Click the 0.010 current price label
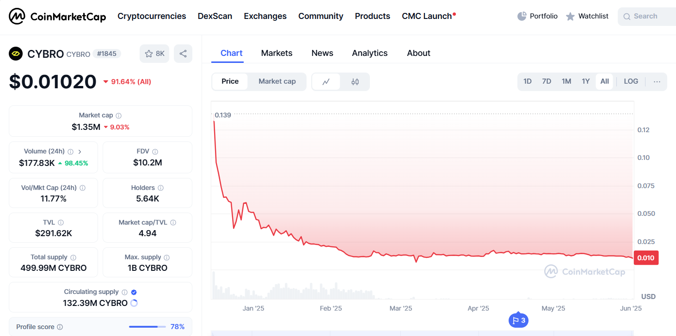The width and height of the screenshot is (676, 336). pos(646,258)
